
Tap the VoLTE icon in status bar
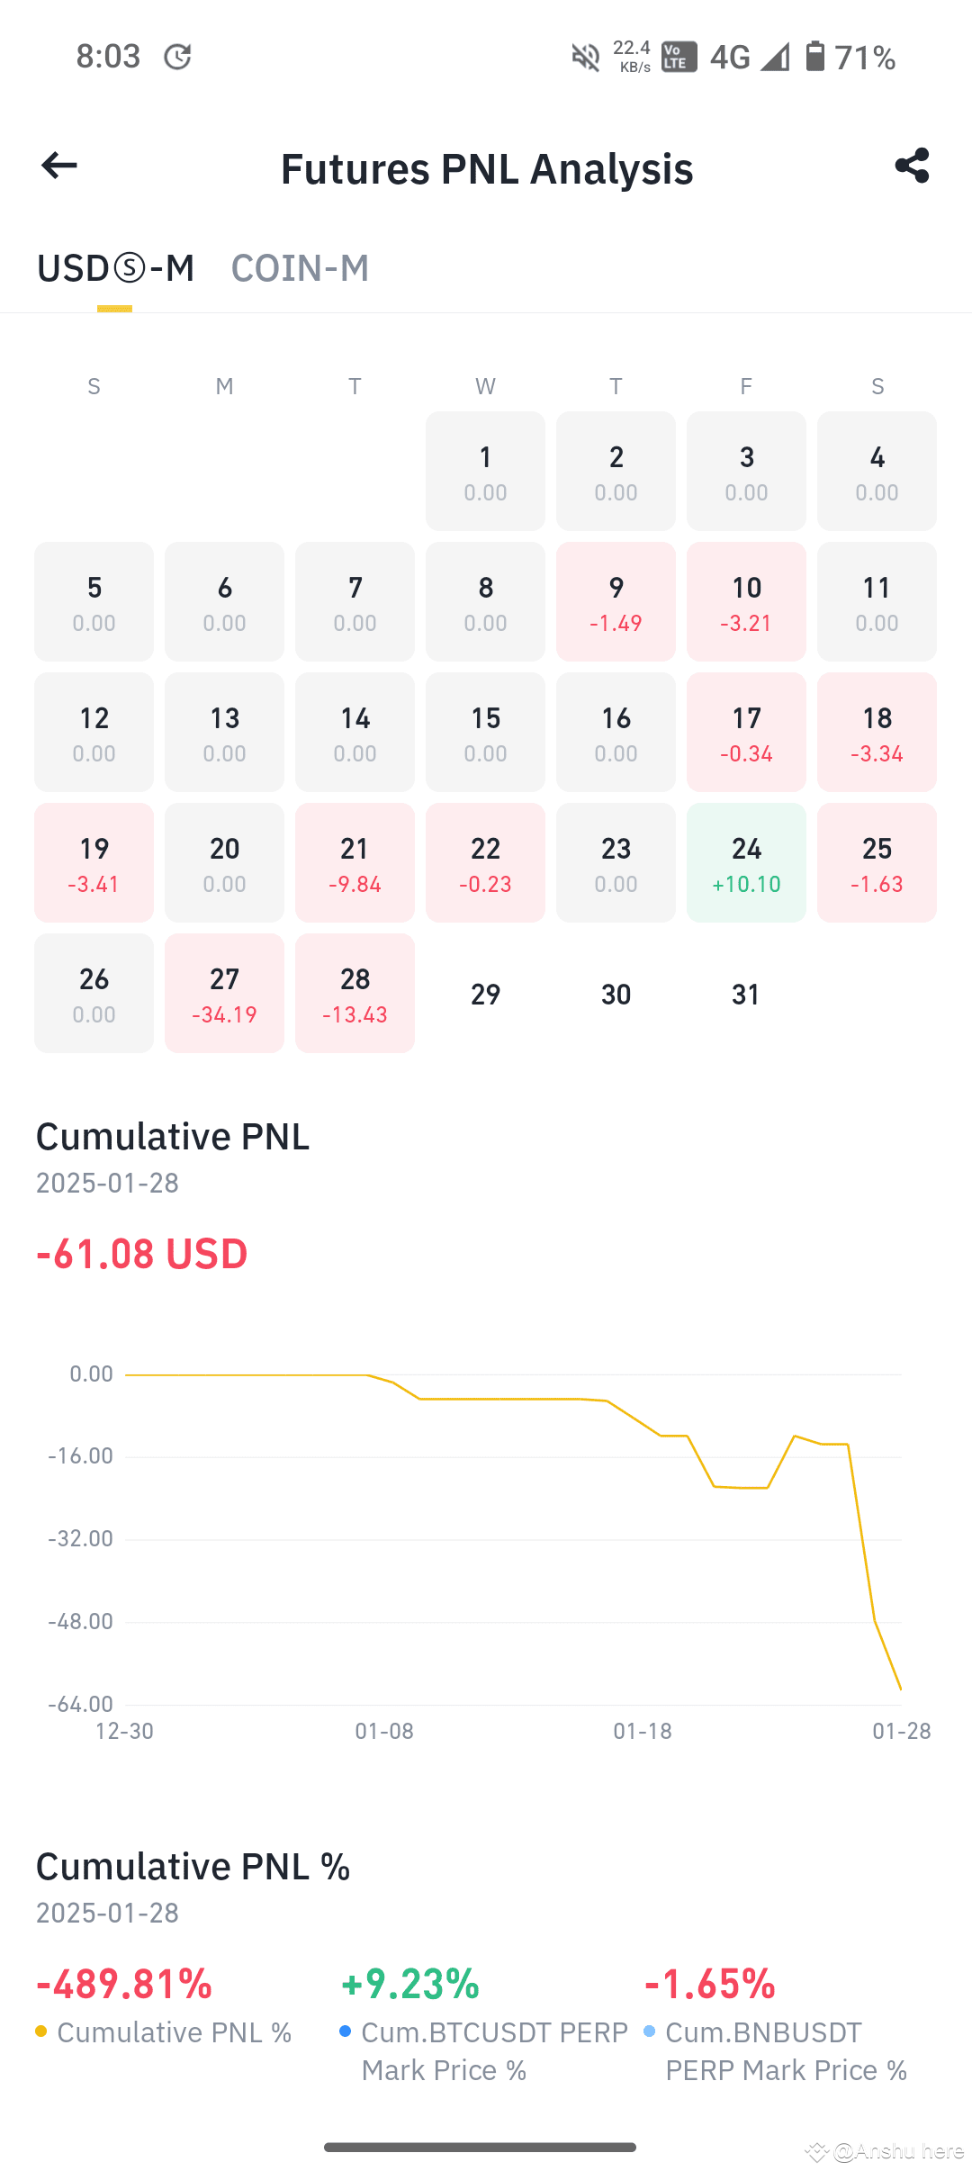[679, 57]
